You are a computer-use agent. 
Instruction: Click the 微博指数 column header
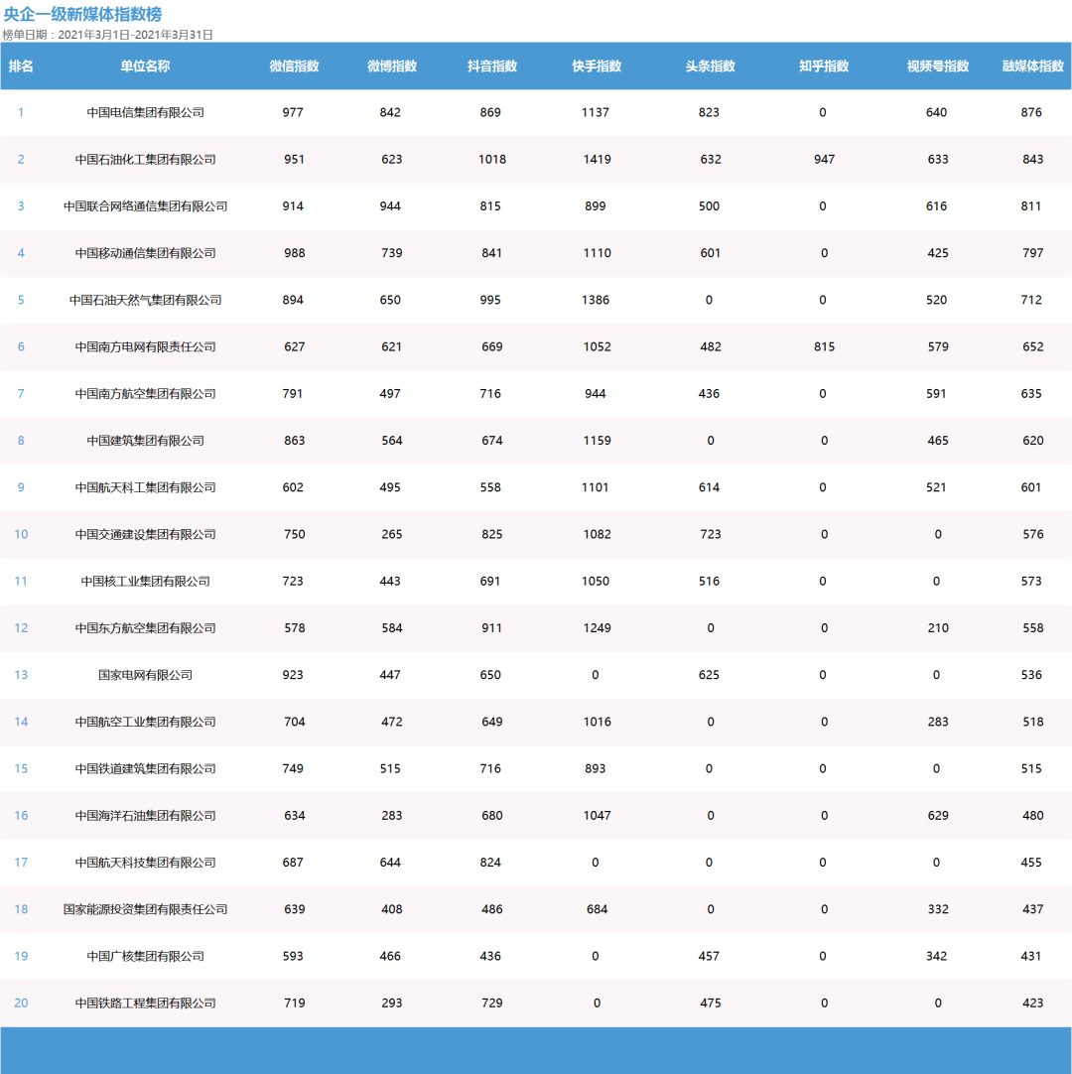tap(392, 67)
